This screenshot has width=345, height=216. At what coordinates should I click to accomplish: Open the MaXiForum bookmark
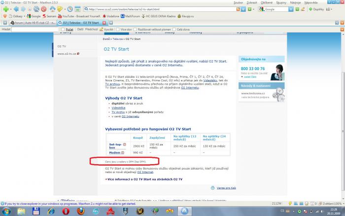(x=130, y=16)
